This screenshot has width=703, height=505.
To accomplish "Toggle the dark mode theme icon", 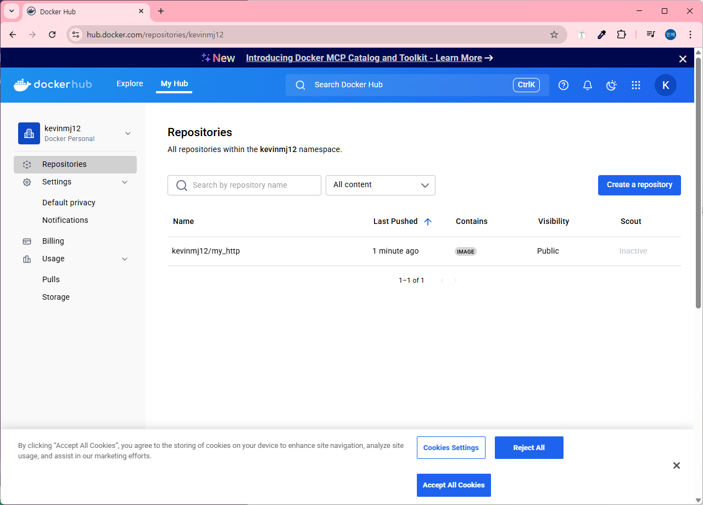I will click(612, 85).
